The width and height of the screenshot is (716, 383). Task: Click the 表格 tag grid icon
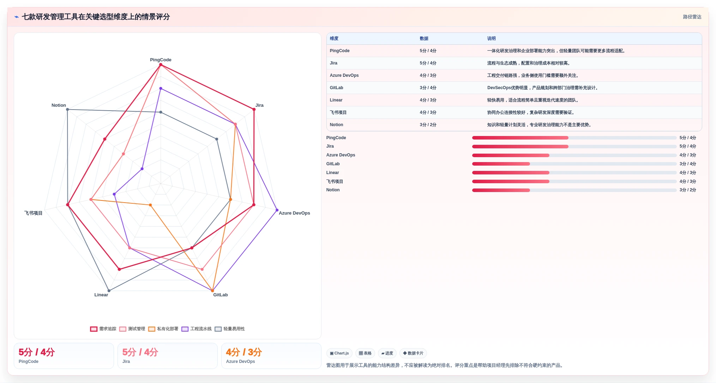coord(361,353)
